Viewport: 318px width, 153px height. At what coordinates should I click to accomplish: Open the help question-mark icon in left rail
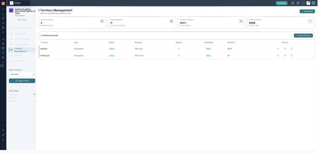(x=3, y=130)
